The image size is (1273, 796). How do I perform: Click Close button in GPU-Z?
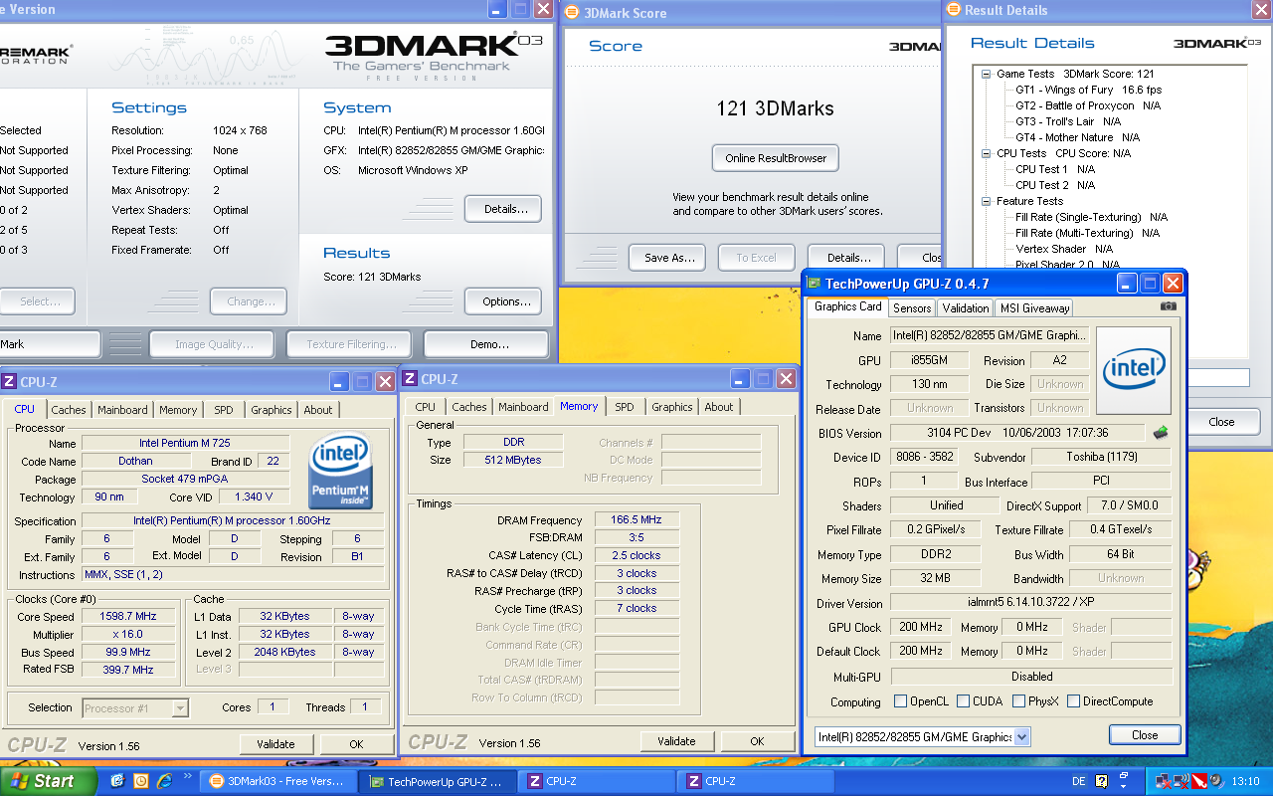(1145, 735)
